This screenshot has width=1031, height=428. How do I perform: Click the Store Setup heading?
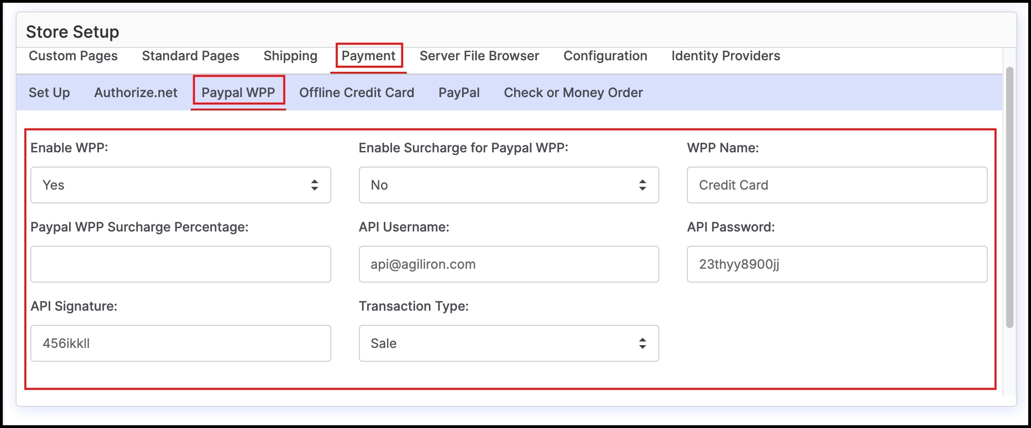[72, 32]
